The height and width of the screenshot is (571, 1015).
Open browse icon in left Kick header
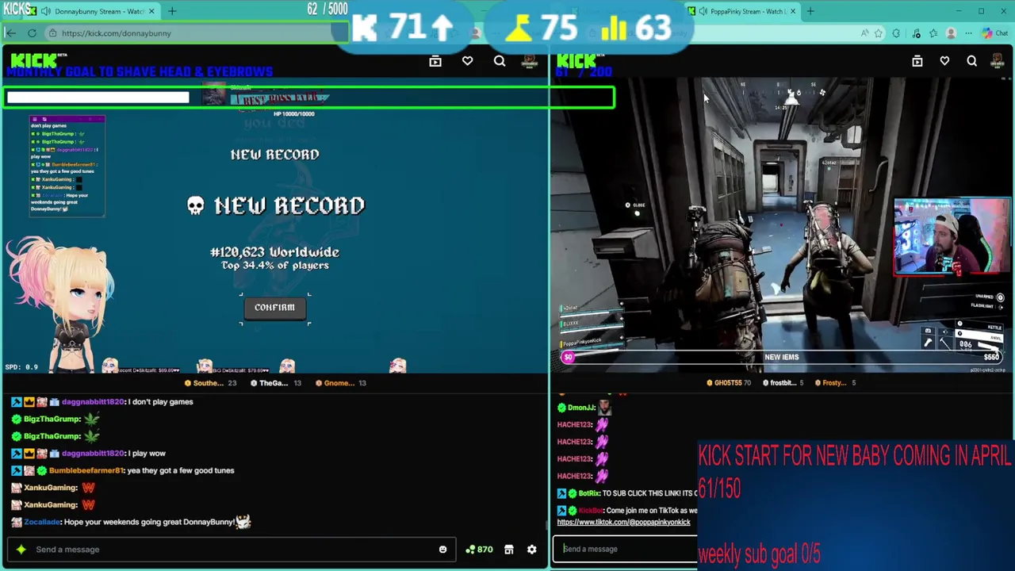[x=435, y=61]
